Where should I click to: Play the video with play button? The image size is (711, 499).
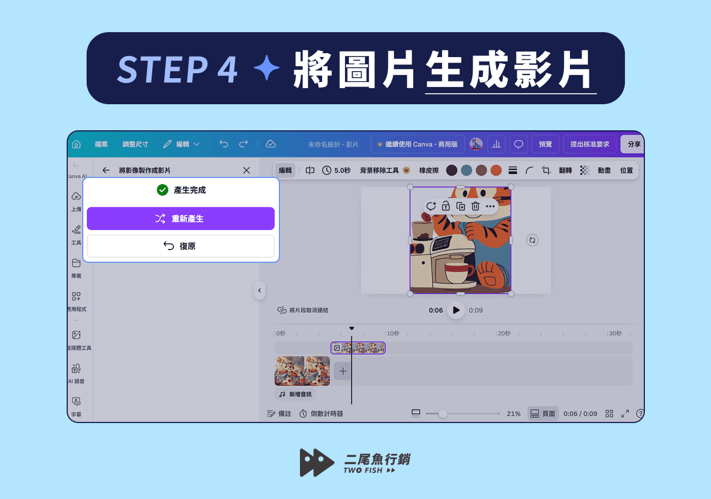456,310
